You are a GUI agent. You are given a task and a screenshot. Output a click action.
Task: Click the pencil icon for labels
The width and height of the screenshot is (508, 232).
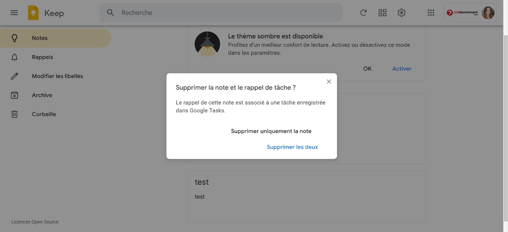point(15,76)
